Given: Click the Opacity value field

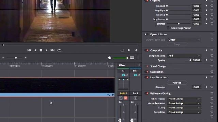Looking at the screenshot, I should pos(196,60).
